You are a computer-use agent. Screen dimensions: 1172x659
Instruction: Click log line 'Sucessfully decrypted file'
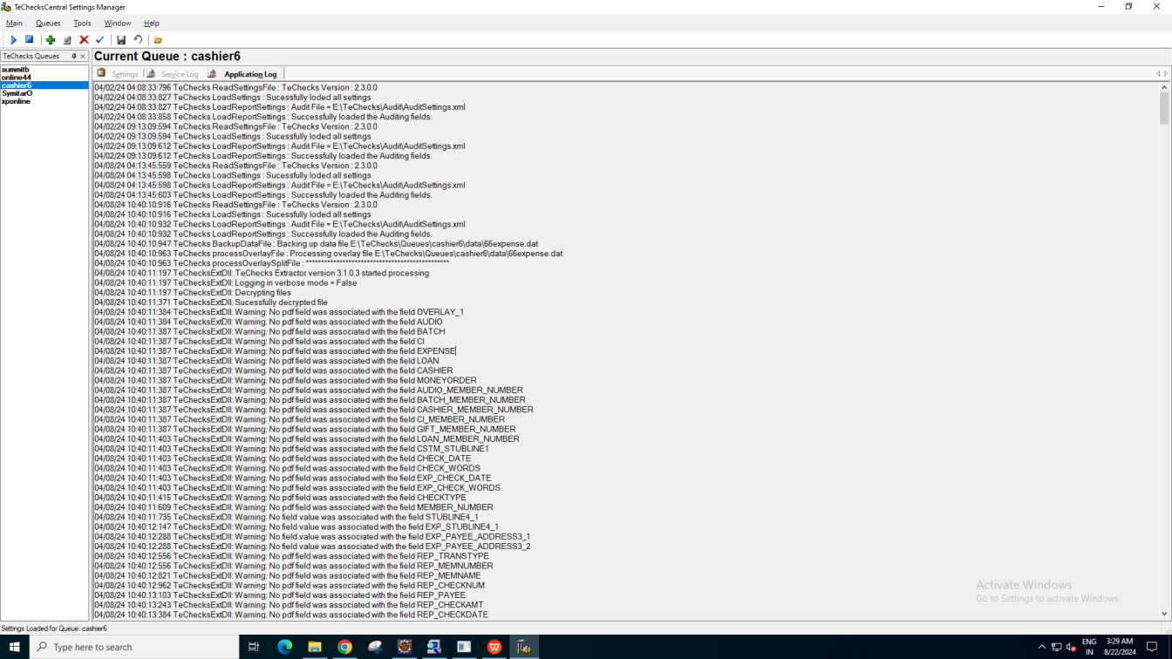pyautogui.click(x=211, y=302)
